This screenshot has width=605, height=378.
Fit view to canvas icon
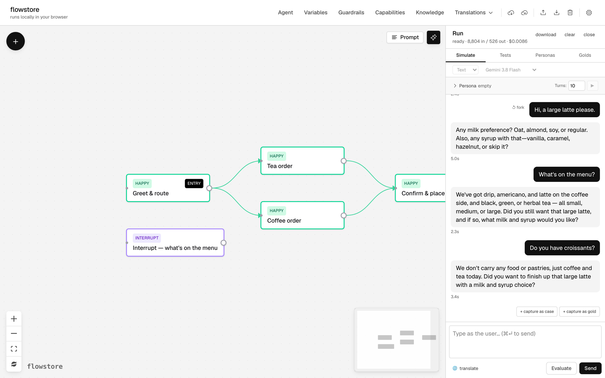tap(14, 349)
